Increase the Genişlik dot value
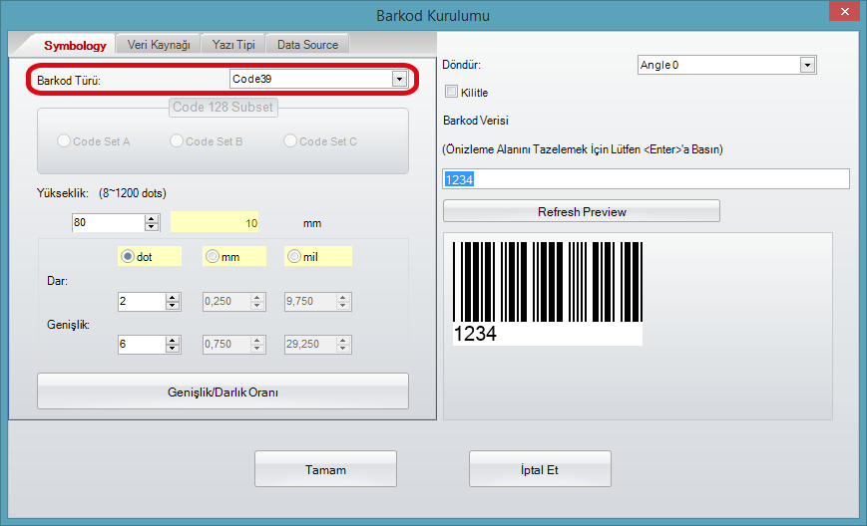 tap(173, 339)
